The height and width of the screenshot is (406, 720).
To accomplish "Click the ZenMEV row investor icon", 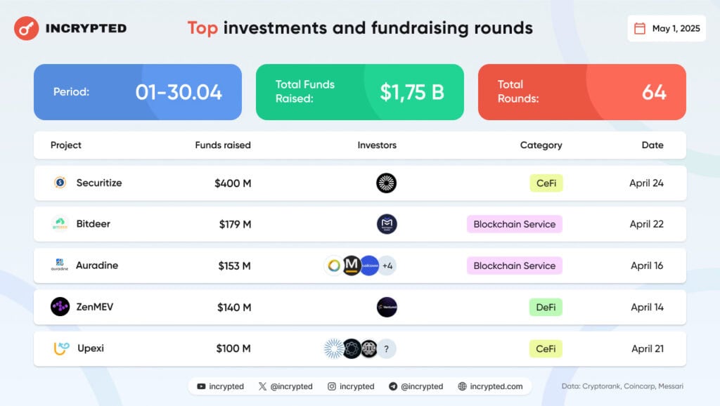I will [386, 307].
